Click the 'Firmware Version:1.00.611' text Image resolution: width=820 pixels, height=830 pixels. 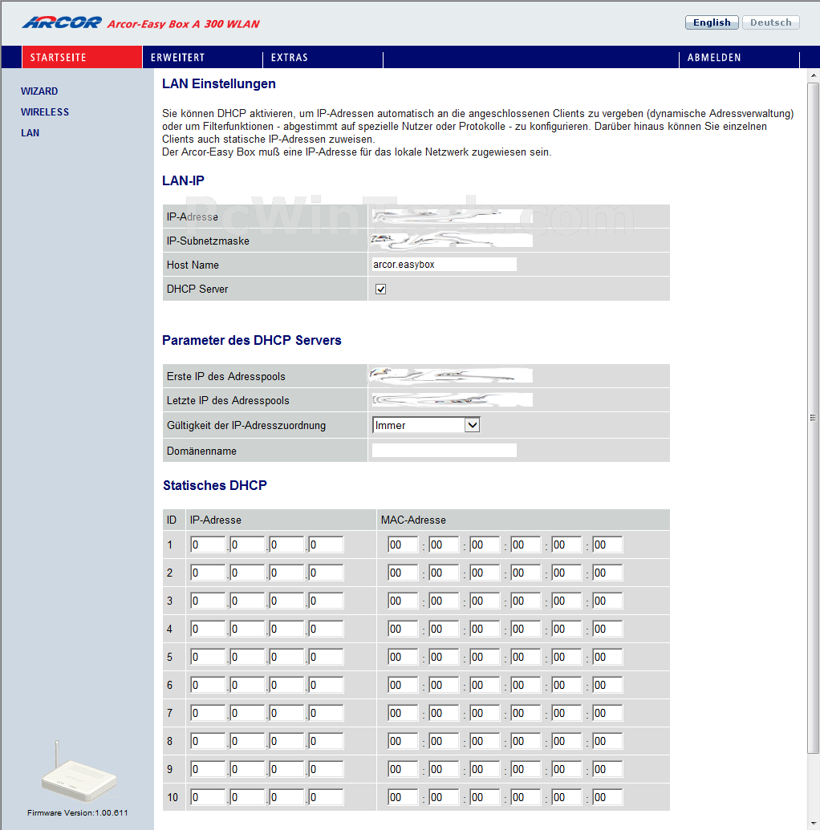coord(78,812)
